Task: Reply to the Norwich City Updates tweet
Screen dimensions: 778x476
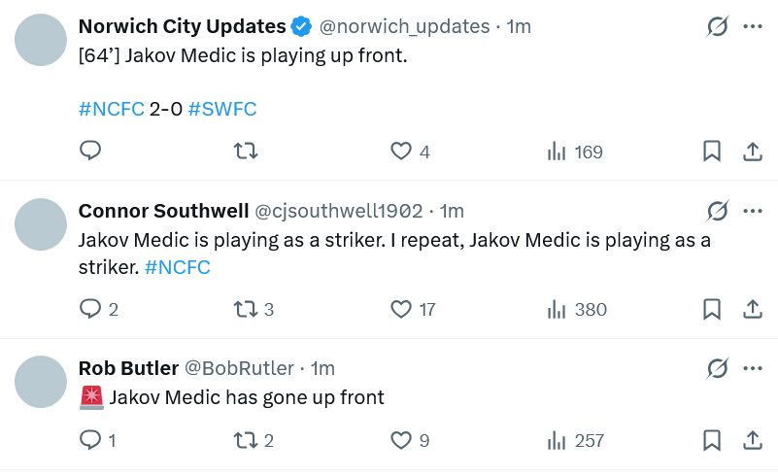Action: (90, 152)
